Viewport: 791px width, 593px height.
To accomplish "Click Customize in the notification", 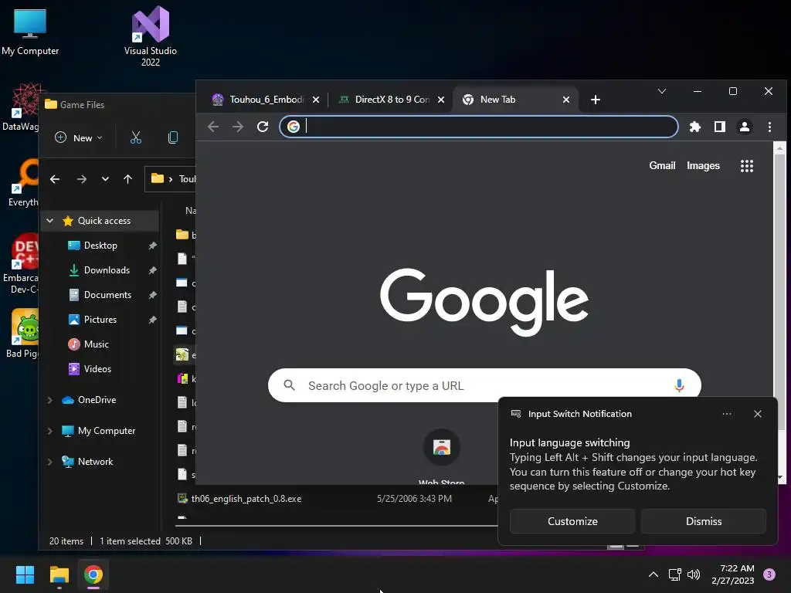I will coord(572,521).
